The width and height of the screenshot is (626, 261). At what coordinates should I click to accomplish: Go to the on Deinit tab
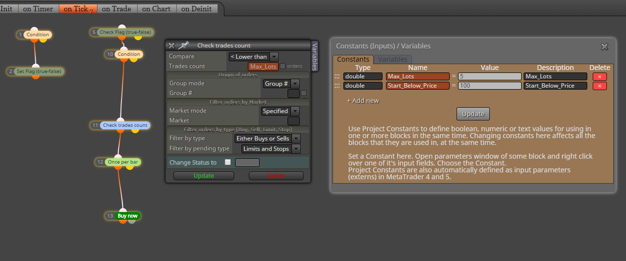pyautogui.click(x=196, y=8)
